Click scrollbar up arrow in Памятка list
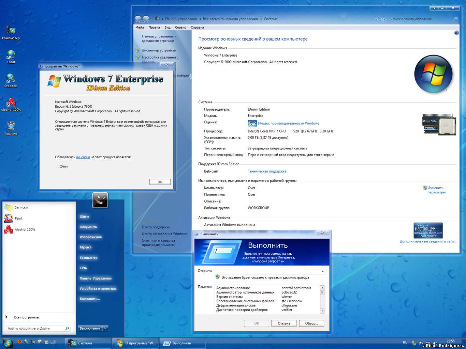The image size is (466, 349). (322, 288)
